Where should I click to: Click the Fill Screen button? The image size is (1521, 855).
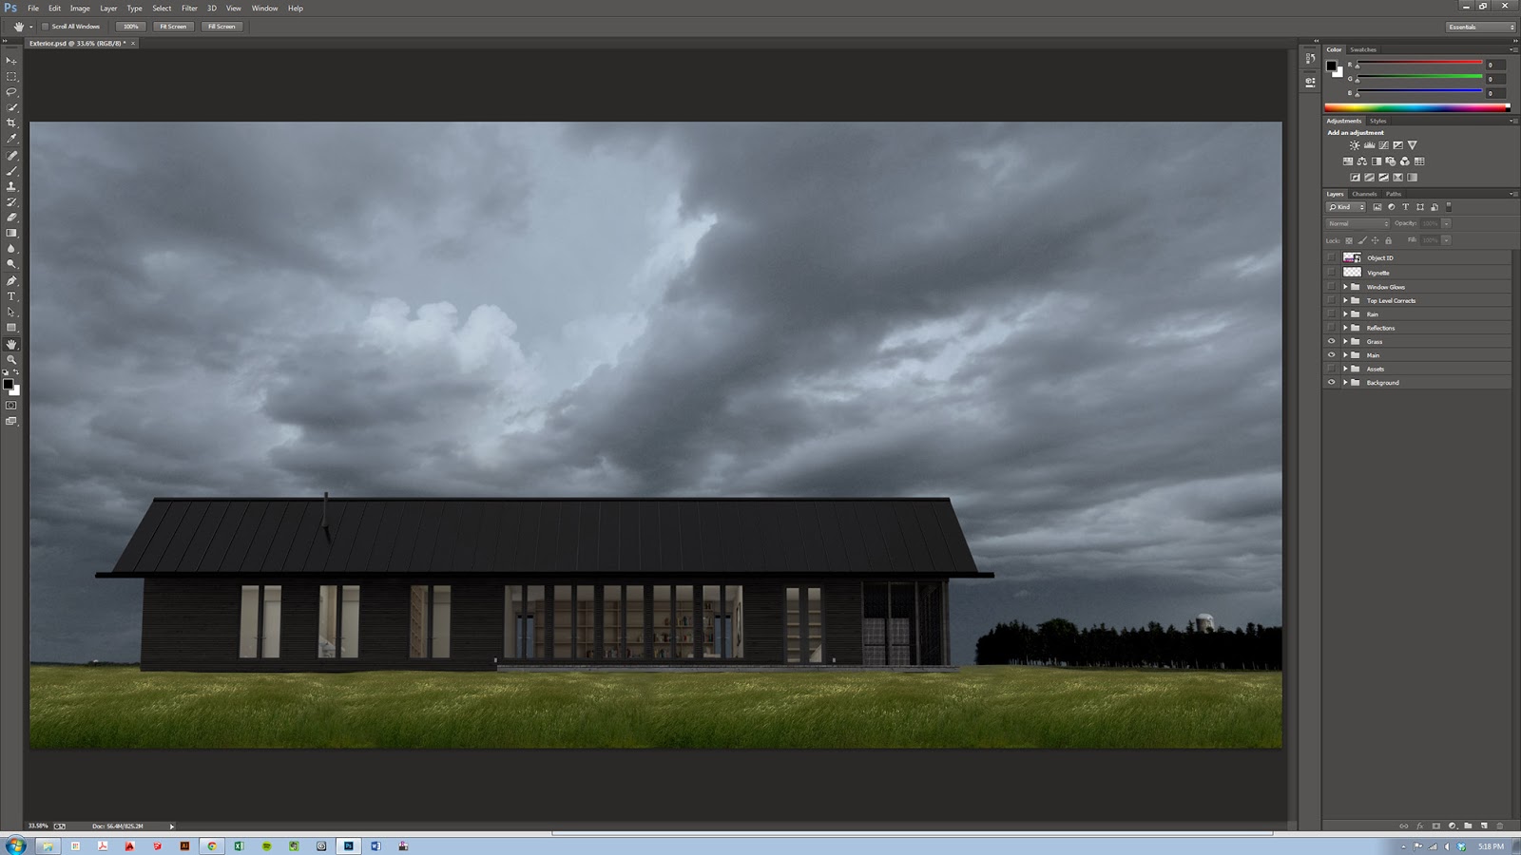point(221,27)
